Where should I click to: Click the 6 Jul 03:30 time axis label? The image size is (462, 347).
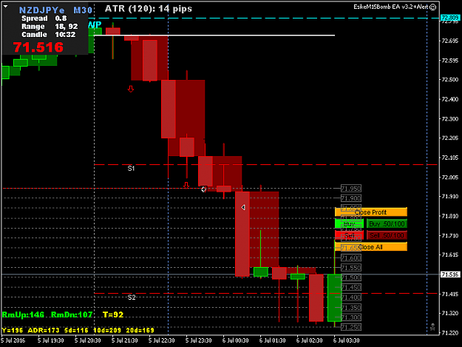(346, 340)
